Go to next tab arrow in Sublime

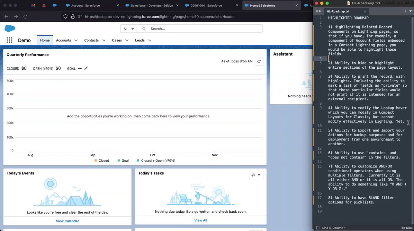click(320, 11)
